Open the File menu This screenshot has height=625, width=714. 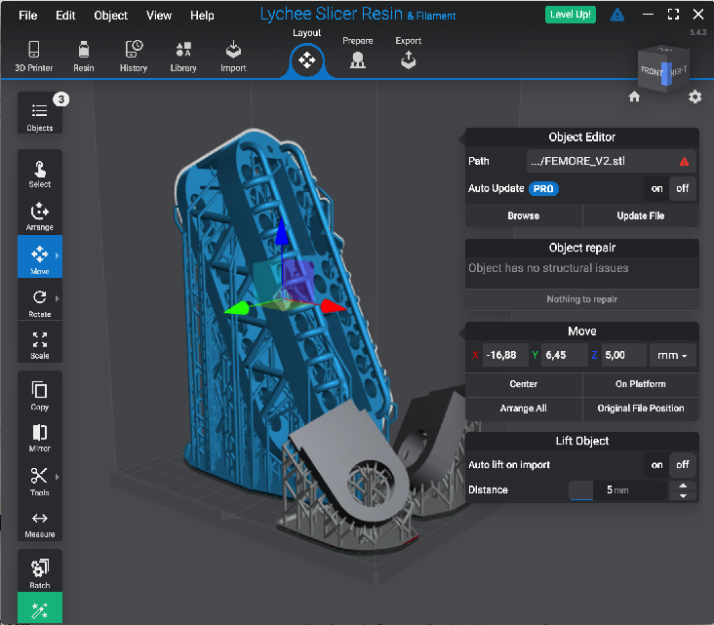(27, 15)
